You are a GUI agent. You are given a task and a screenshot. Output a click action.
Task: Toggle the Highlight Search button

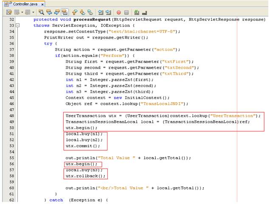click(65, 12)
